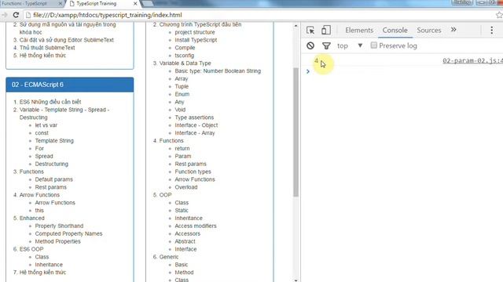
Task: Click 'ES6 Những điều cần biết' item
Action: 50,102
